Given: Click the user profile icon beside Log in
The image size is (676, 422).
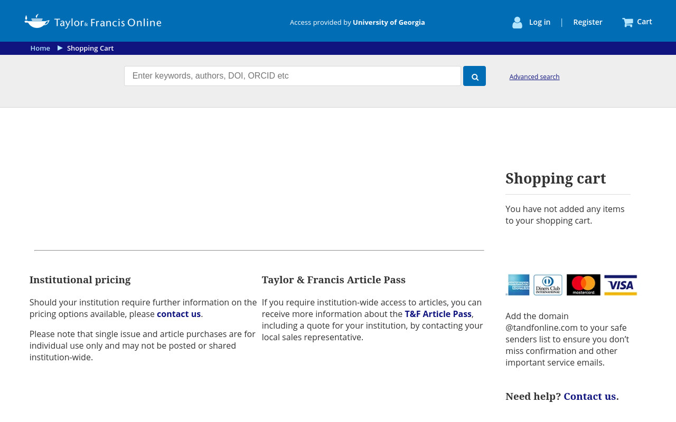Looking at the screenshot, I should coord(518,22).
